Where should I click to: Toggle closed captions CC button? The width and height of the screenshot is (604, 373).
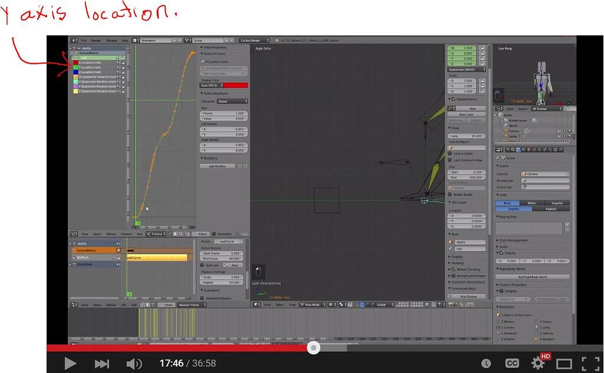[x=512, y=363]
